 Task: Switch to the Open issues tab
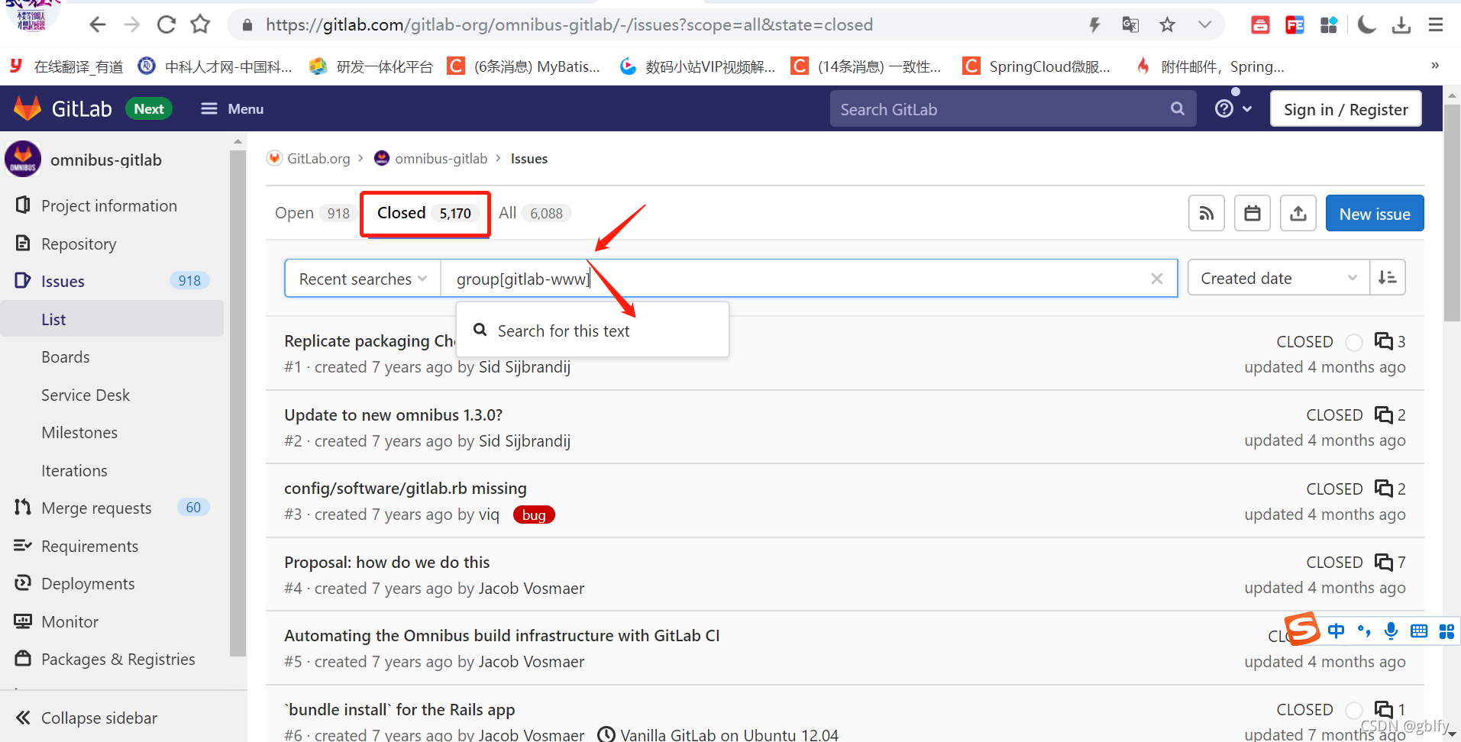coord(313,213)
